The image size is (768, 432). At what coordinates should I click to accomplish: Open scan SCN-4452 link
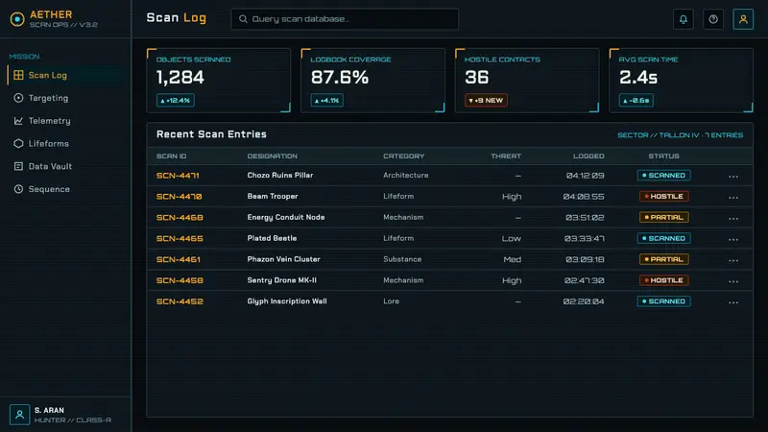tap(180, 301)
